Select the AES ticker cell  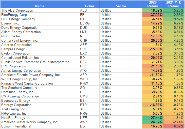tap(89, 10)
